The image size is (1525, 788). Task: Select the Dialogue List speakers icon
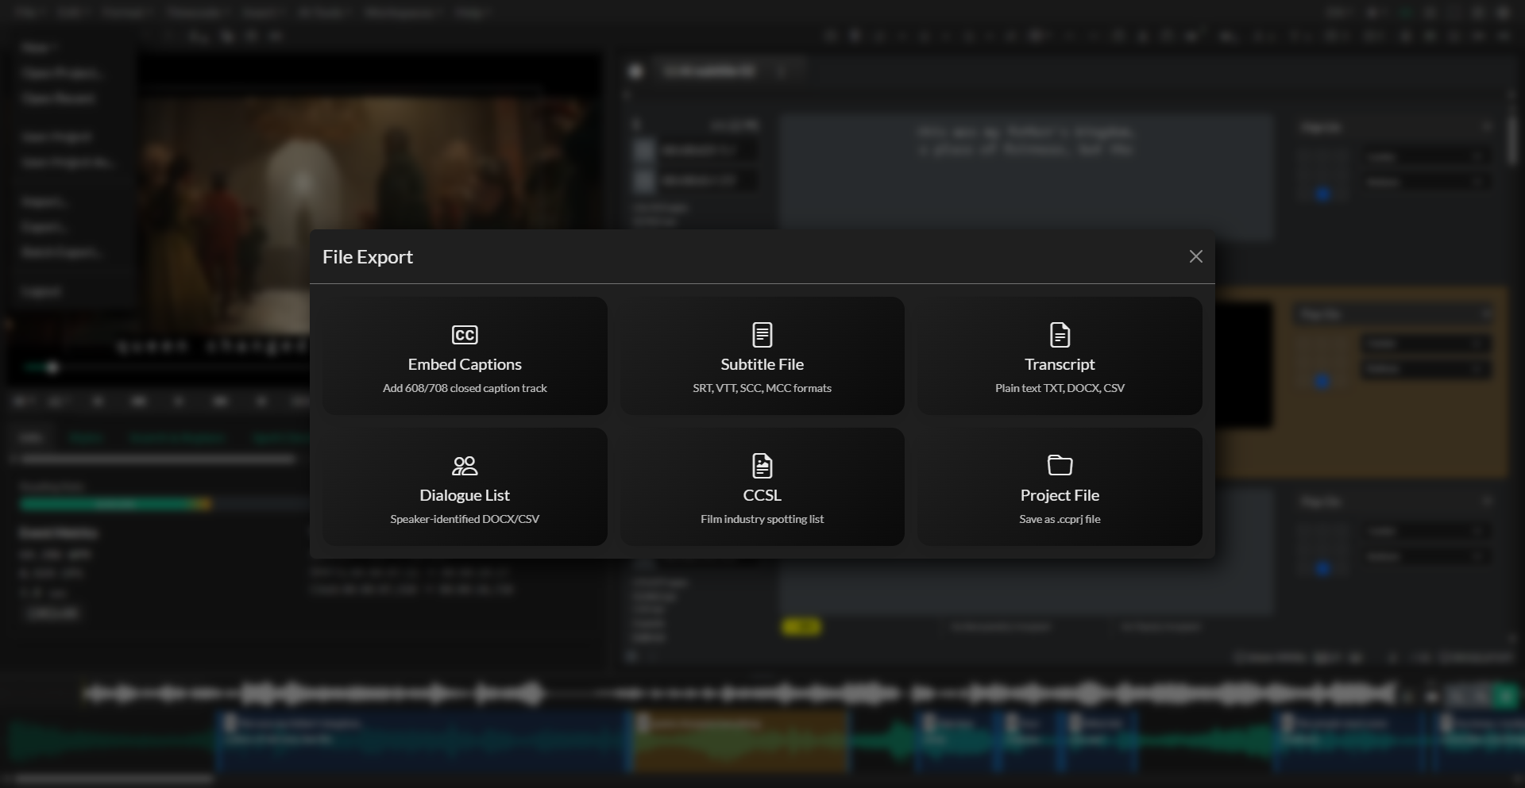(465, 466)
